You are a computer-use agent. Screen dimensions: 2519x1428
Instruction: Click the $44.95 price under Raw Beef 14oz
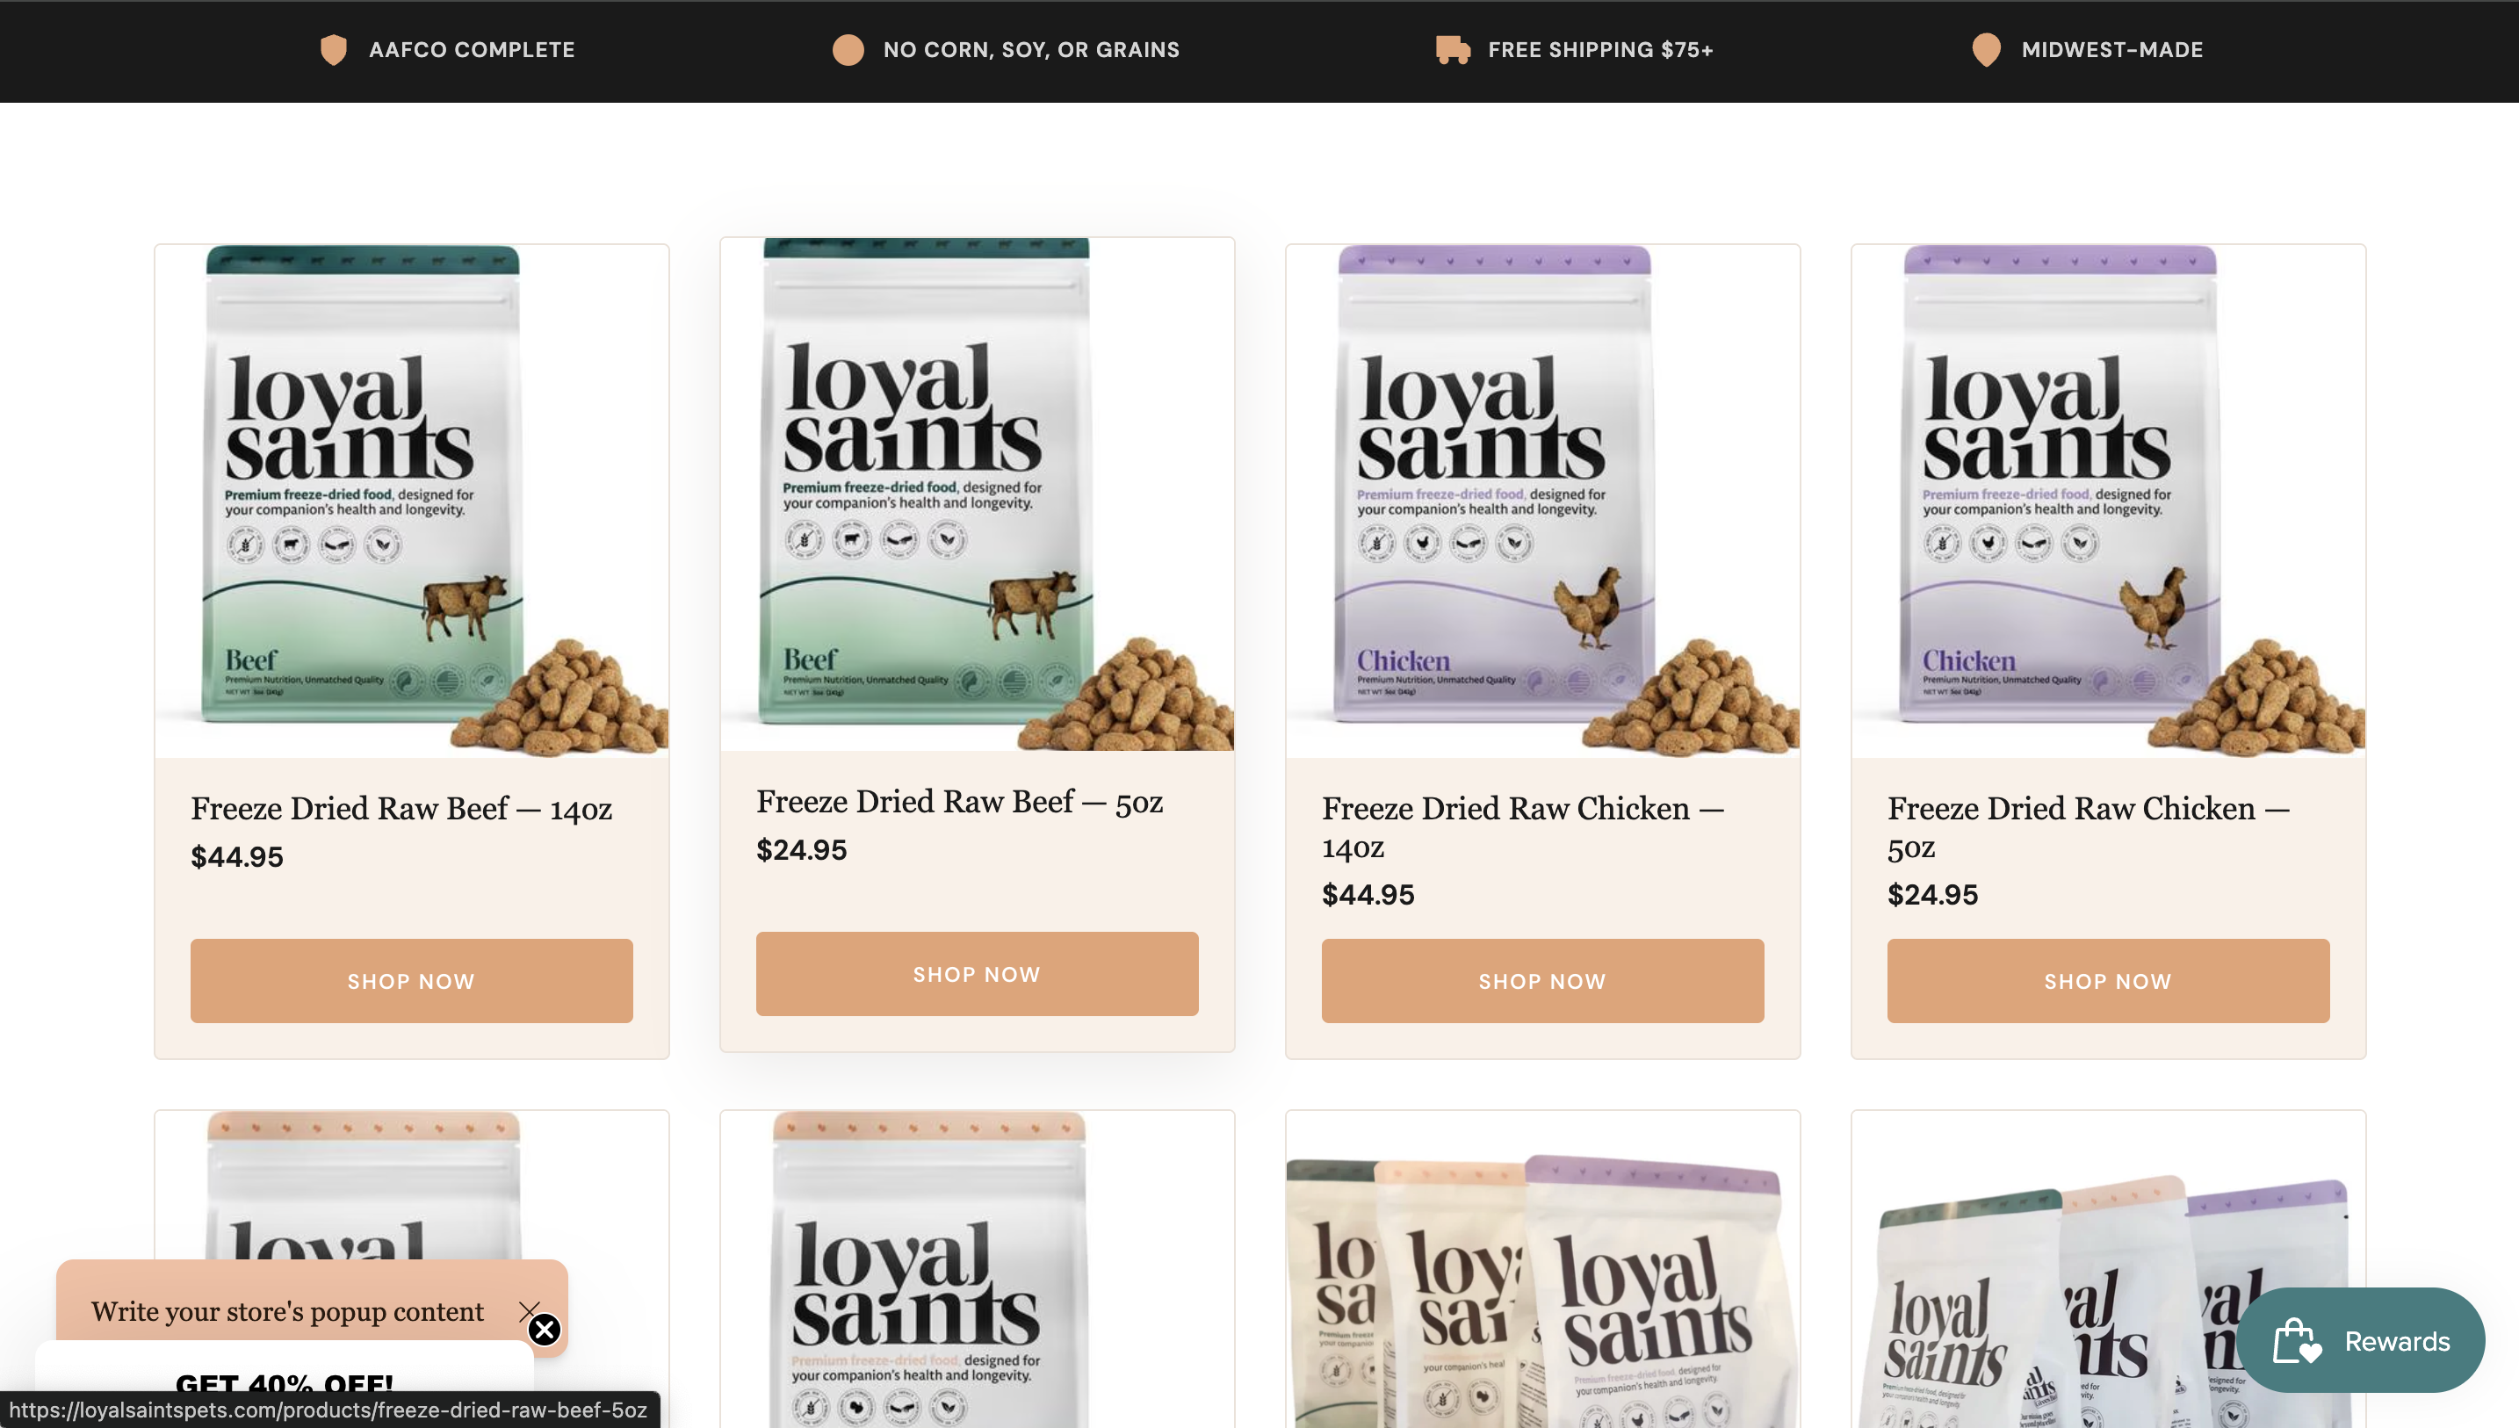click(236, 856)
